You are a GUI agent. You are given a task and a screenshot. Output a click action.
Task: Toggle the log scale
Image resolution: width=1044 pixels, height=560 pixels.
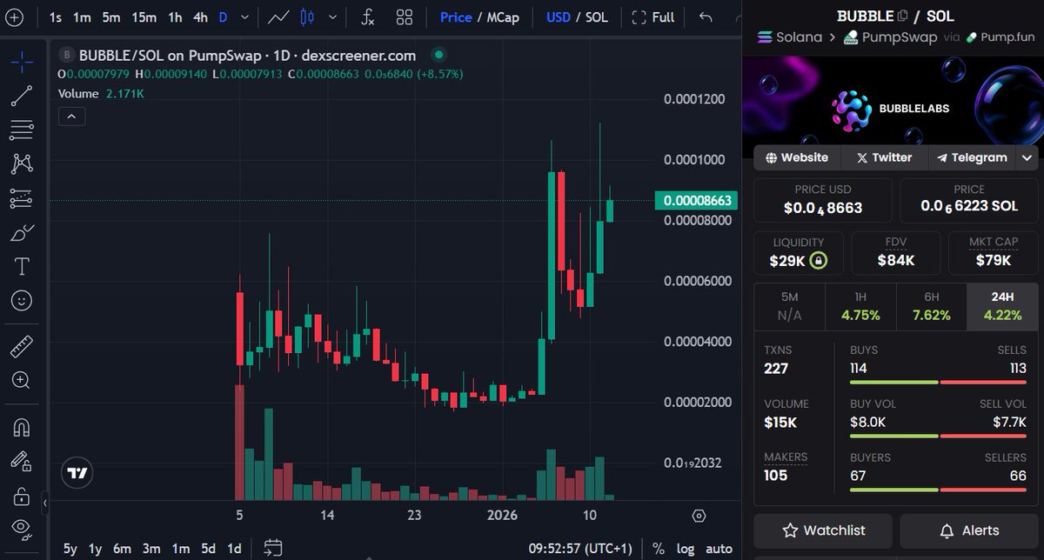coord(685,549)
